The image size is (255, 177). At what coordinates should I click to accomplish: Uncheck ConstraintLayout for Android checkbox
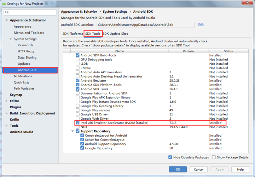(x=82, y=136)
